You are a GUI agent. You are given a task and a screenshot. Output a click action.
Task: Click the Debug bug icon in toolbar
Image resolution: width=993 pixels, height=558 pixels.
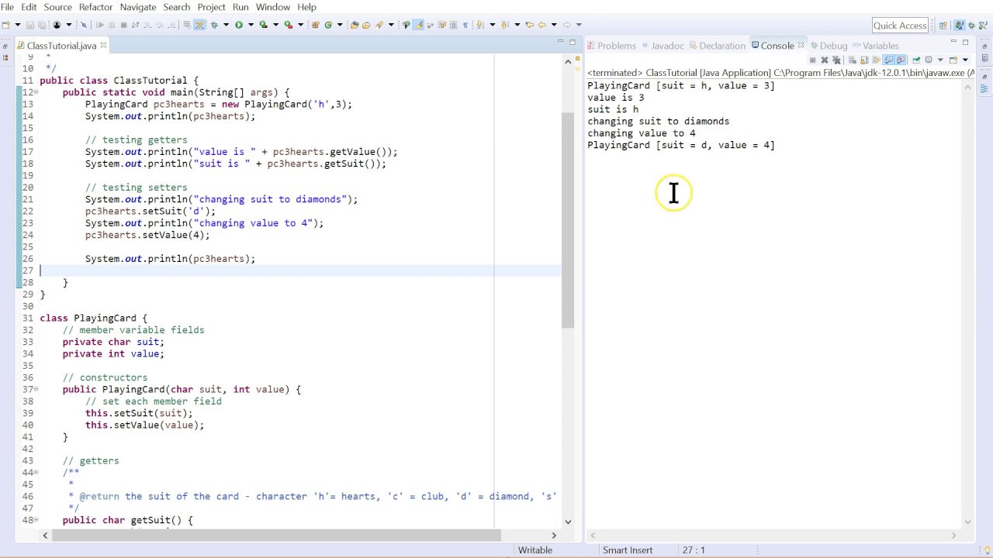point(213,25)
